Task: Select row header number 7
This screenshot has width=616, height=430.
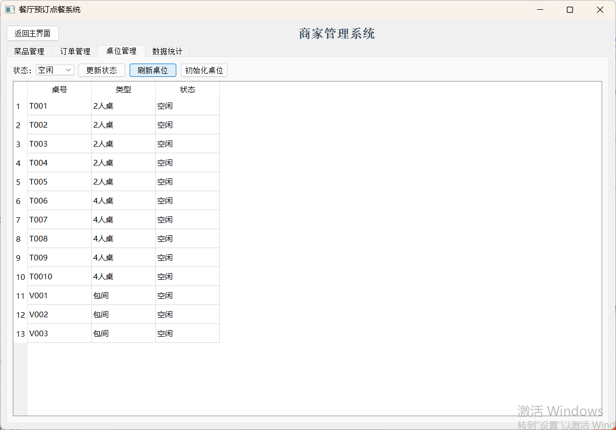Action: (x=20, y=220)
